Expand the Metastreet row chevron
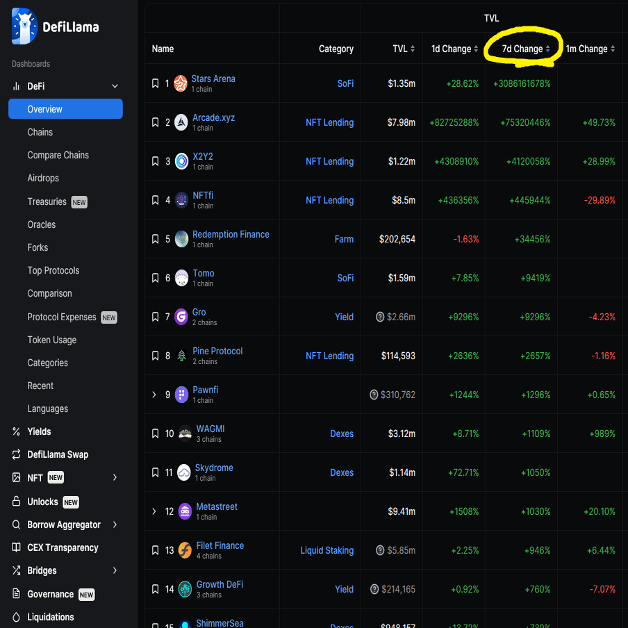 [x=154, y=511]
